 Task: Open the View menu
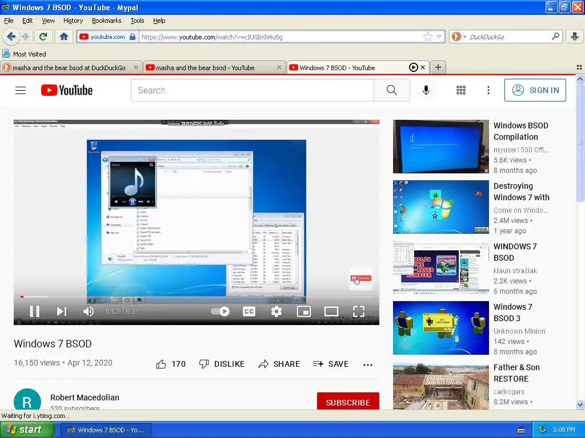tap(48, 21)
